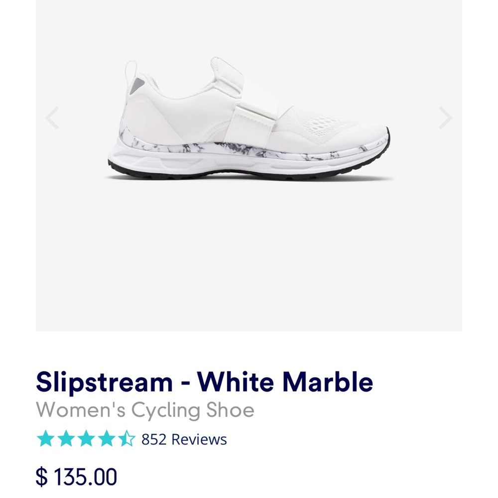498x498 pixels.
Task: Click the reviews count to toggle review section
Action: [x=183, y=439]
